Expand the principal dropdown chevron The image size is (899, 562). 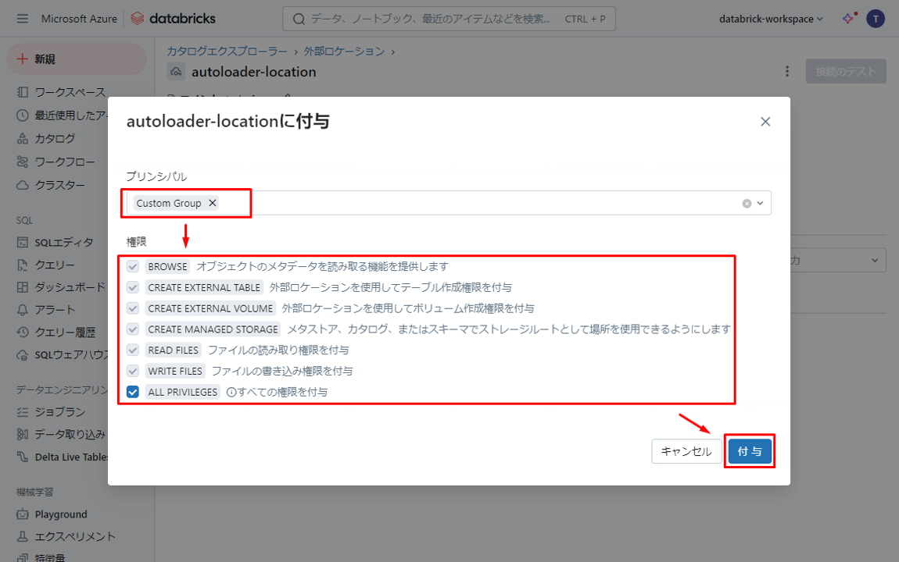(761, 203)
